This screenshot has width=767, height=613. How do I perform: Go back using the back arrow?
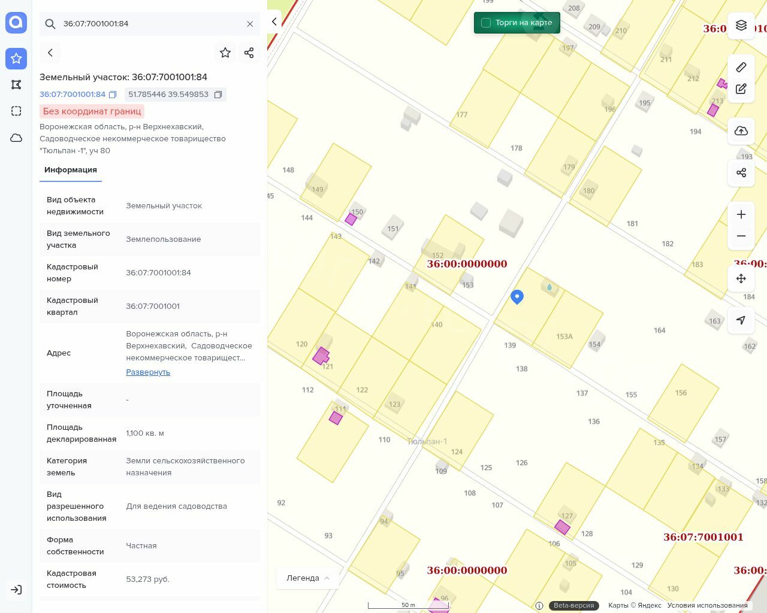50,53
